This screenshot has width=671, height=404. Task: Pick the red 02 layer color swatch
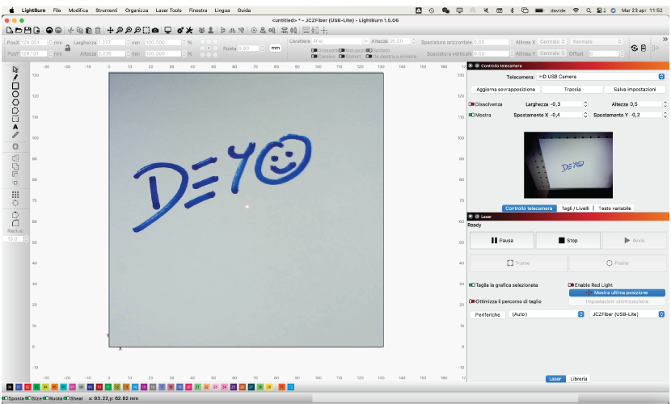pyautogui.click(x=27, y=387)
